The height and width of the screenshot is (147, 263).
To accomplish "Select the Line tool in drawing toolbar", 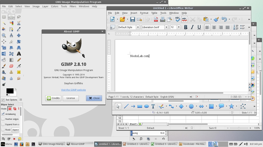I will pyautogui.click(x=126, y=106).
